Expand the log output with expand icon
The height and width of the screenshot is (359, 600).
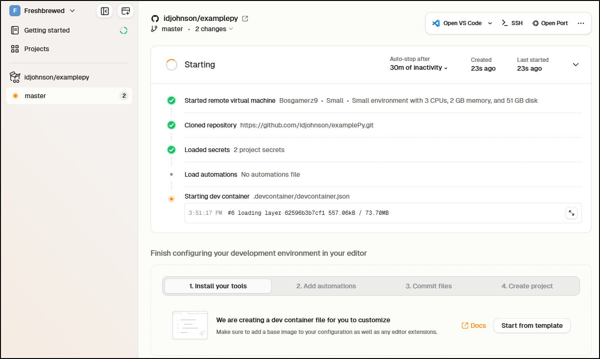[572, 213]
